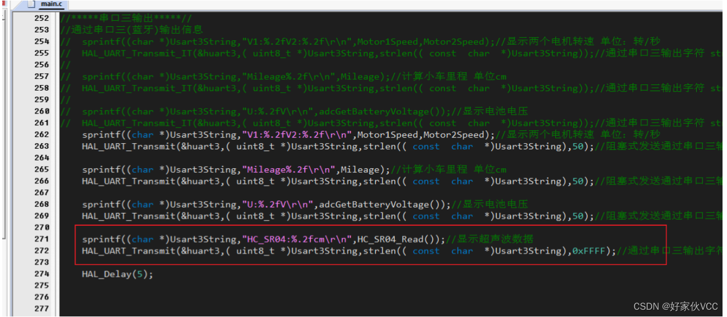Image resolution: width=727 pixels, height=317 pixels.
Task: Select line number 261 in the gutter
Action: pyautogui.click(x=41, y=123)
